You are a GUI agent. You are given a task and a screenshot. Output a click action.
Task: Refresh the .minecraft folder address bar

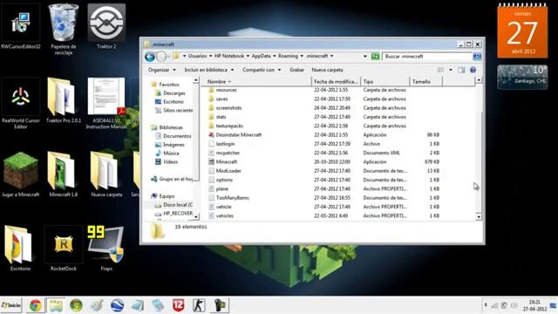point(375,56)
